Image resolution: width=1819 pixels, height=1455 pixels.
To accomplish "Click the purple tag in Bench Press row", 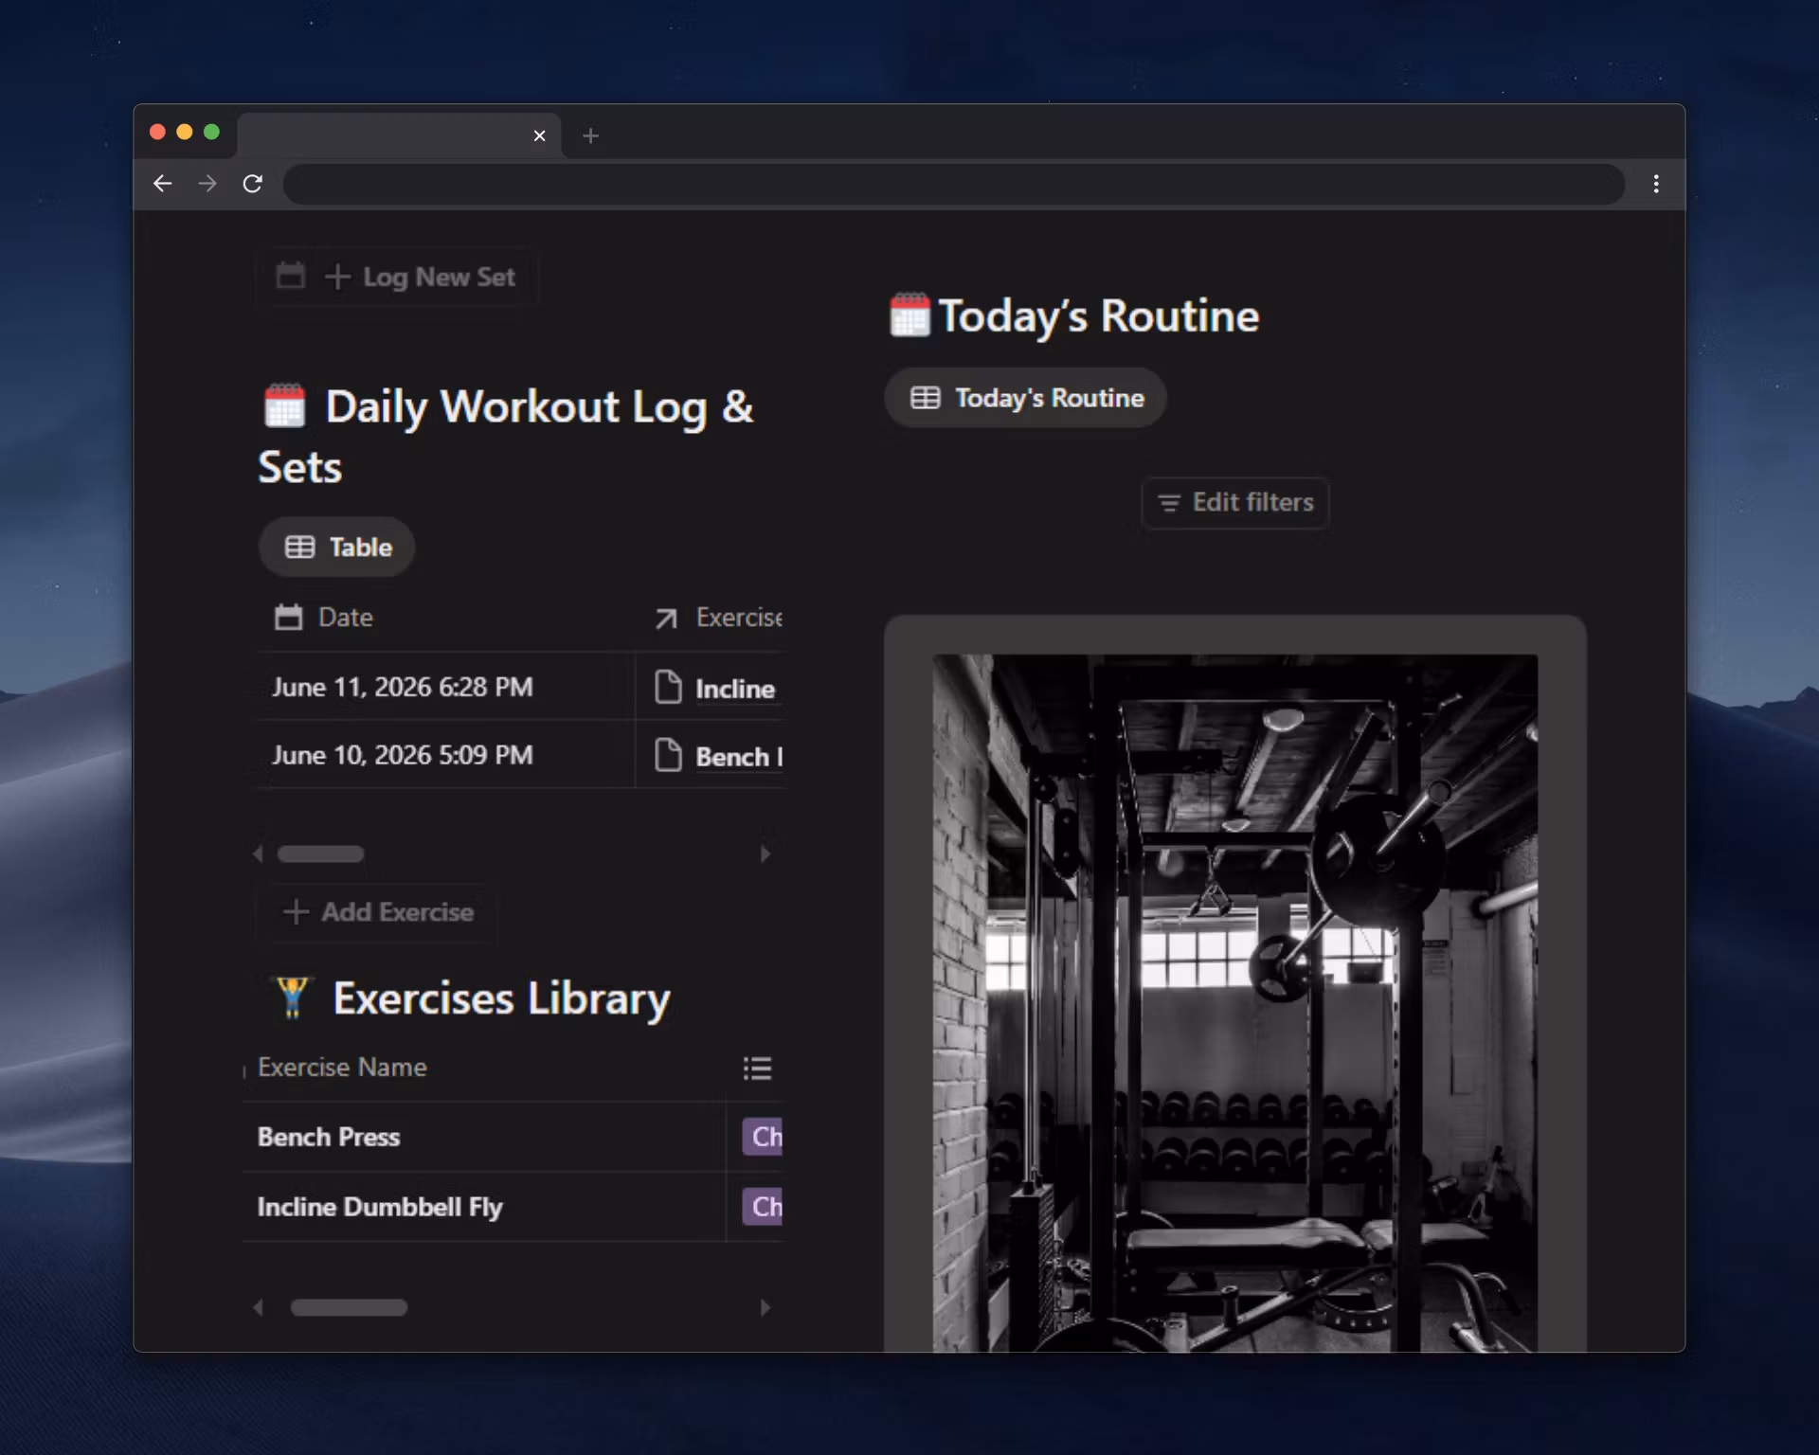I will tap(763, 1137).
